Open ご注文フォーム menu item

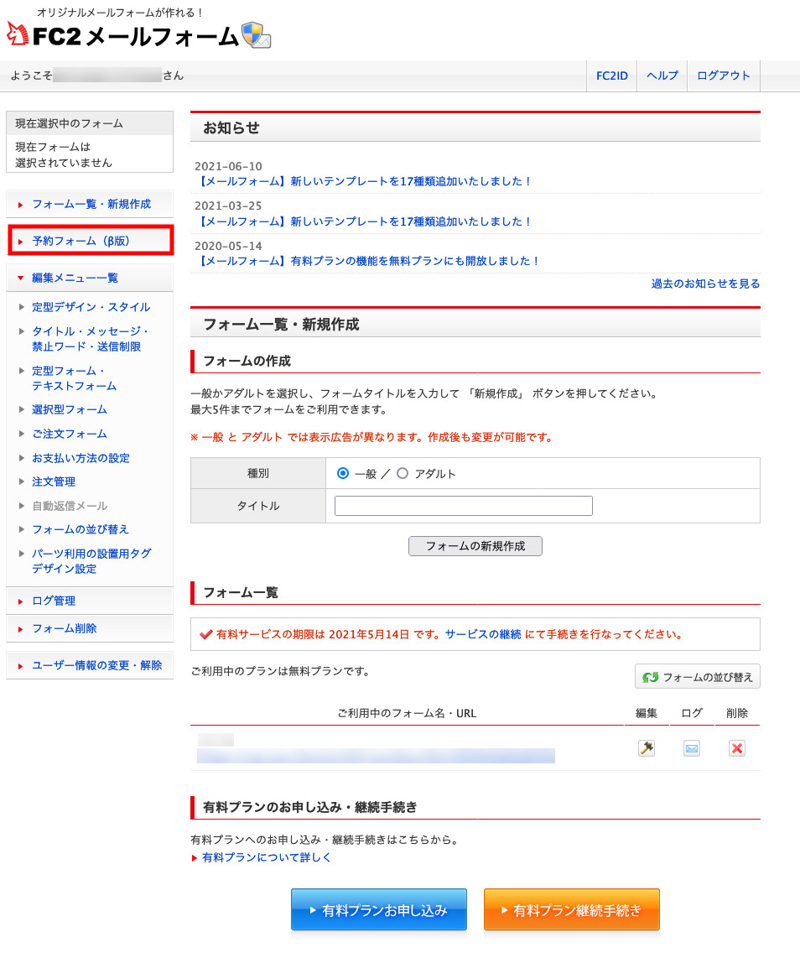70,435
